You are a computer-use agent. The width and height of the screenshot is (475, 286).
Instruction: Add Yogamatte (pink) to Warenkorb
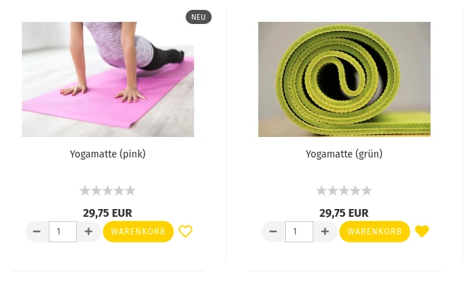pos(138,232)
